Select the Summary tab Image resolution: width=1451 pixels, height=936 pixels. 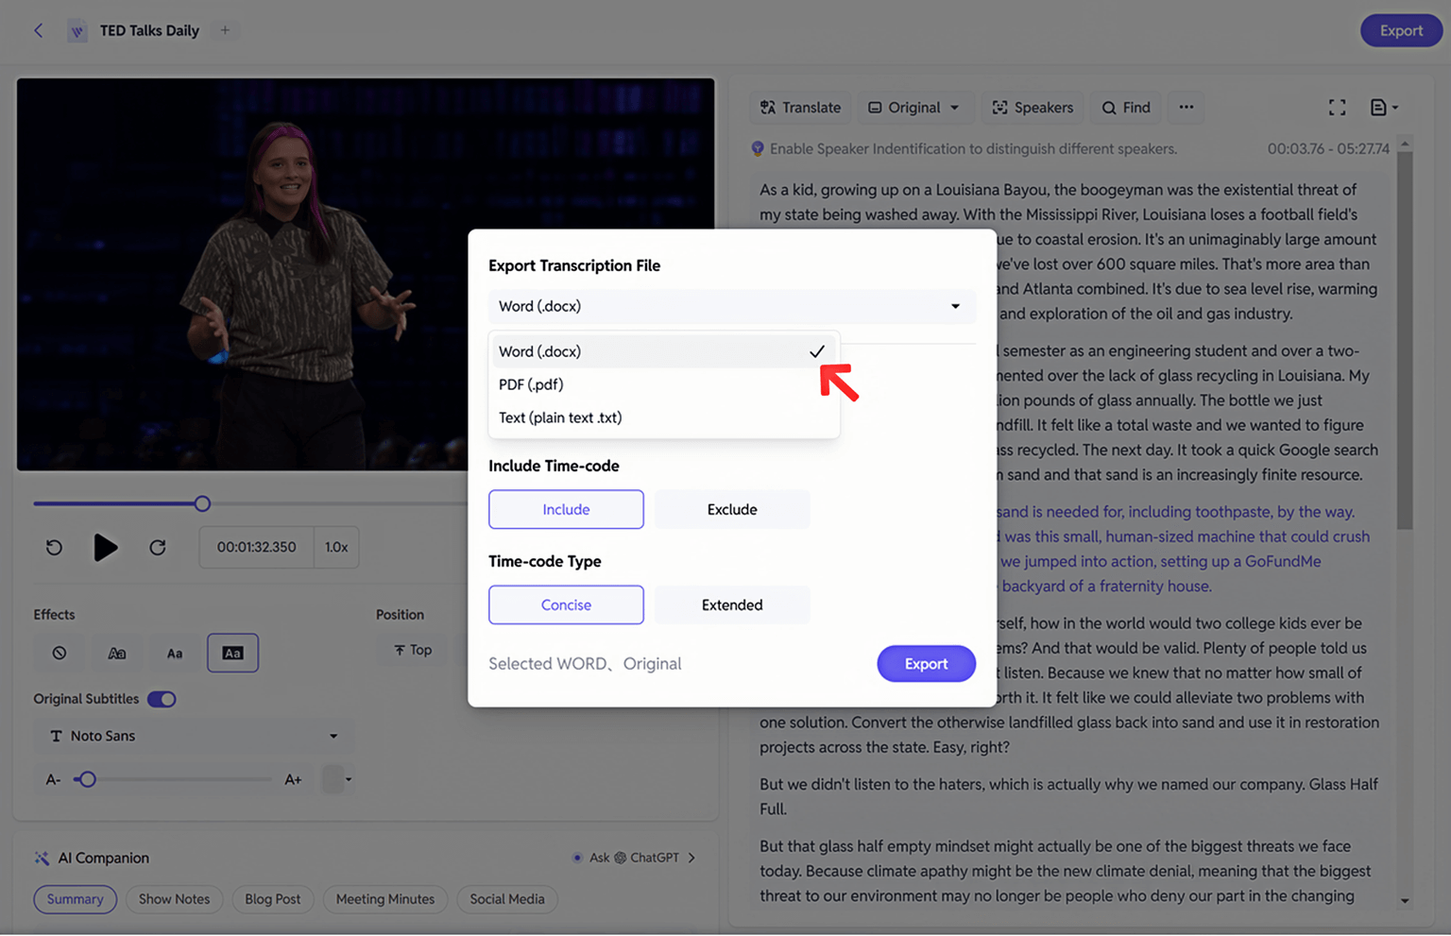75,899
